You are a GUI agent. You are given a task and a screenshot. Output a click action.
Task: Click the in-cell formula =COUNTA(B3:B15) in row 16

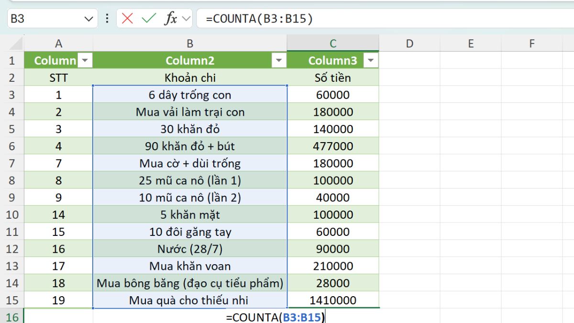(x=276, y=317)
